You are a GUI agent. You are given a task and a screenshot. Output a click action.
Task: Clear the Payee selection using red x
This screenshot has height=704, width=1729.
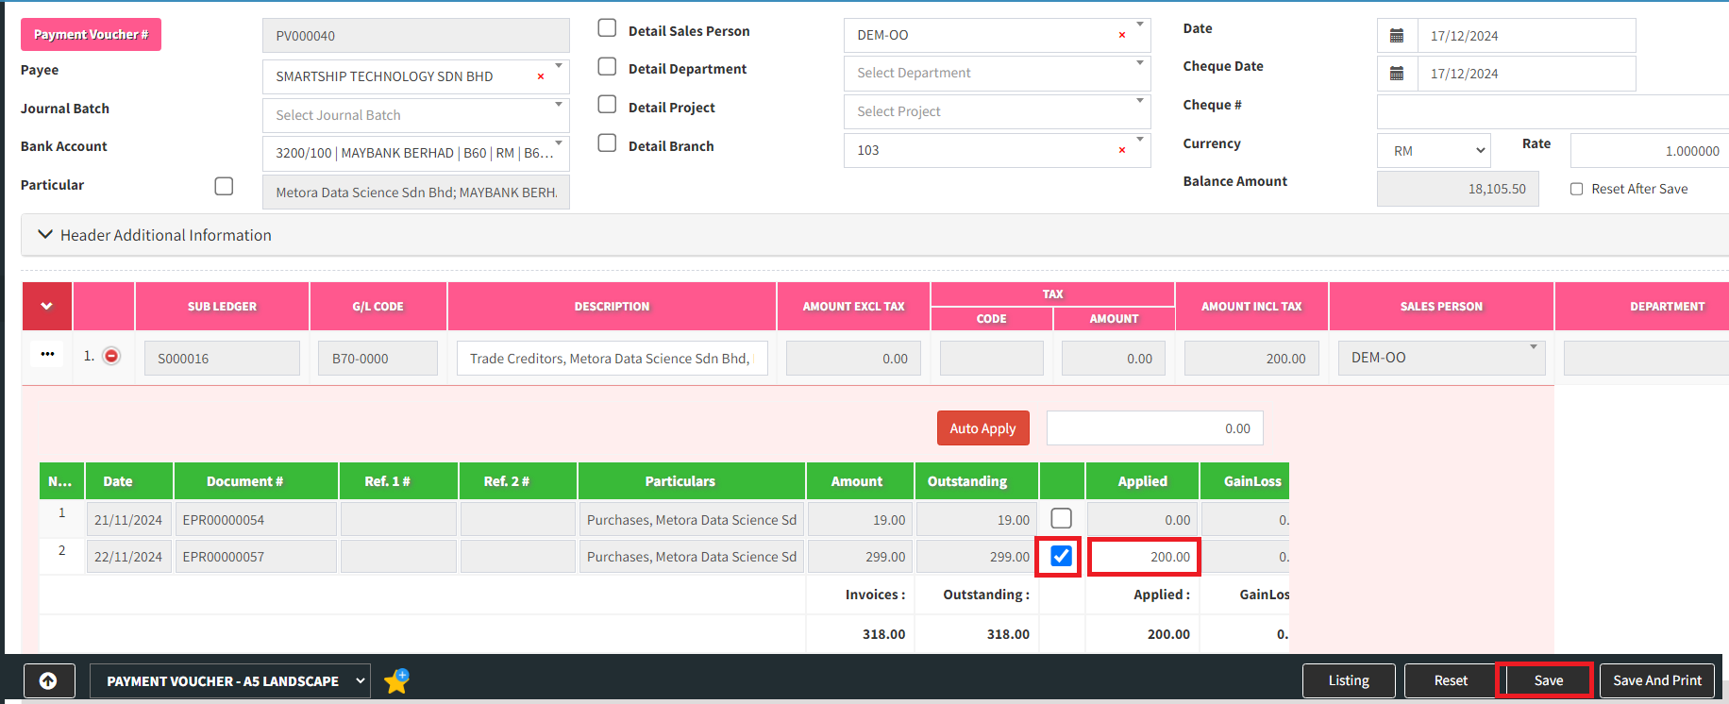541,76
